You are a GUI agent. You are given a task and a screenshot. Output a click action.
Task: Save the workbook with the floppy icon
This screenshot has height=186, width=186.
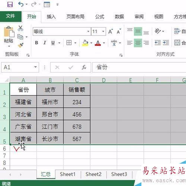(10, 4)
